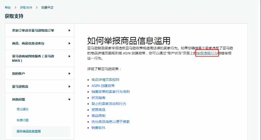261x140 pixels.
Task: Open the 销售软件 link
Action: (x=98, y=128)
